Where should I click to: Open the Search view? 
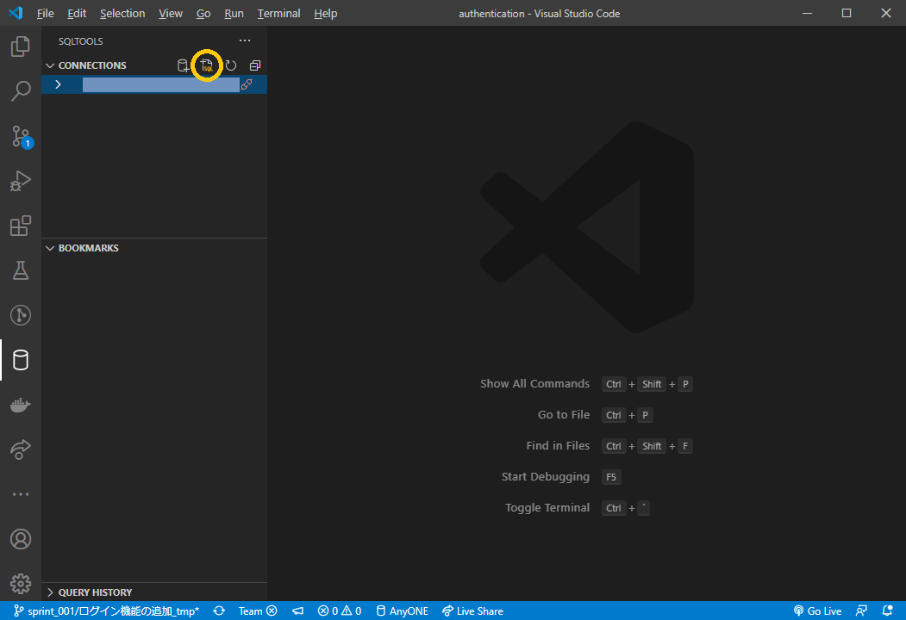(20, 90)
